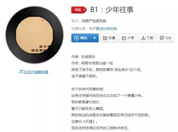178x132 pixels.
Task: Click the song title B1：少年往事
Action: pyautogui.click(x=112, y=9)
